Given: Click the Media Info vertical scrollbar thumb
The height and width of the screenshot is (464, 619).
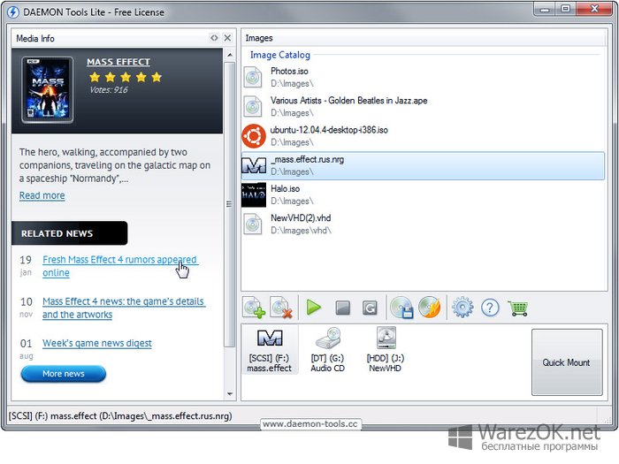Looking at the screenshot, I should click(x=229, y=204).
